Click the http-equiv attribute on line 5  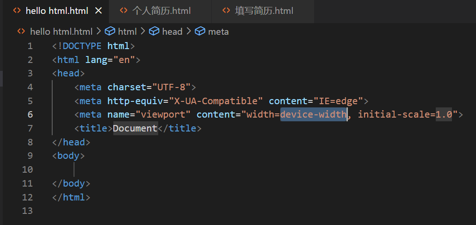click(135, 101)
